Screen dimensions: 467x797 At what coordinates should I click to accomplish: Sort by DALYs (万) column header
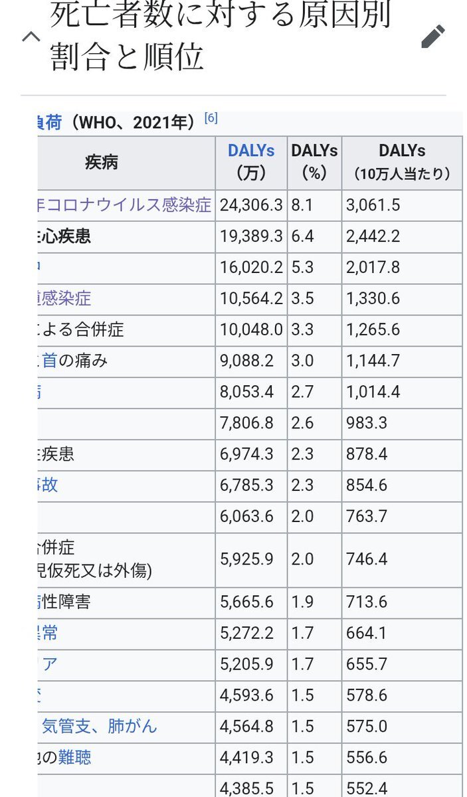tap(251, 162)
